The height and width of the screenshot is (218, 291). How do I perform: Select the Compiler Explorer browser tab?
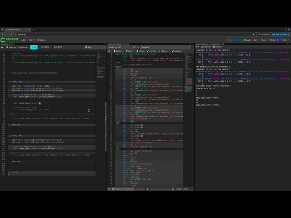(x=17, y=30)
